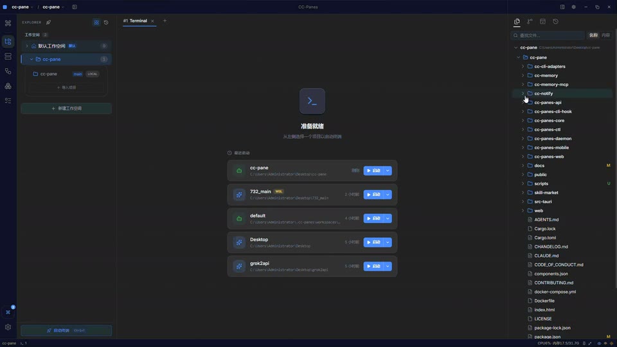Click the launch terminal button in the left panel
617x347 pixels.
tap(66, 330)
